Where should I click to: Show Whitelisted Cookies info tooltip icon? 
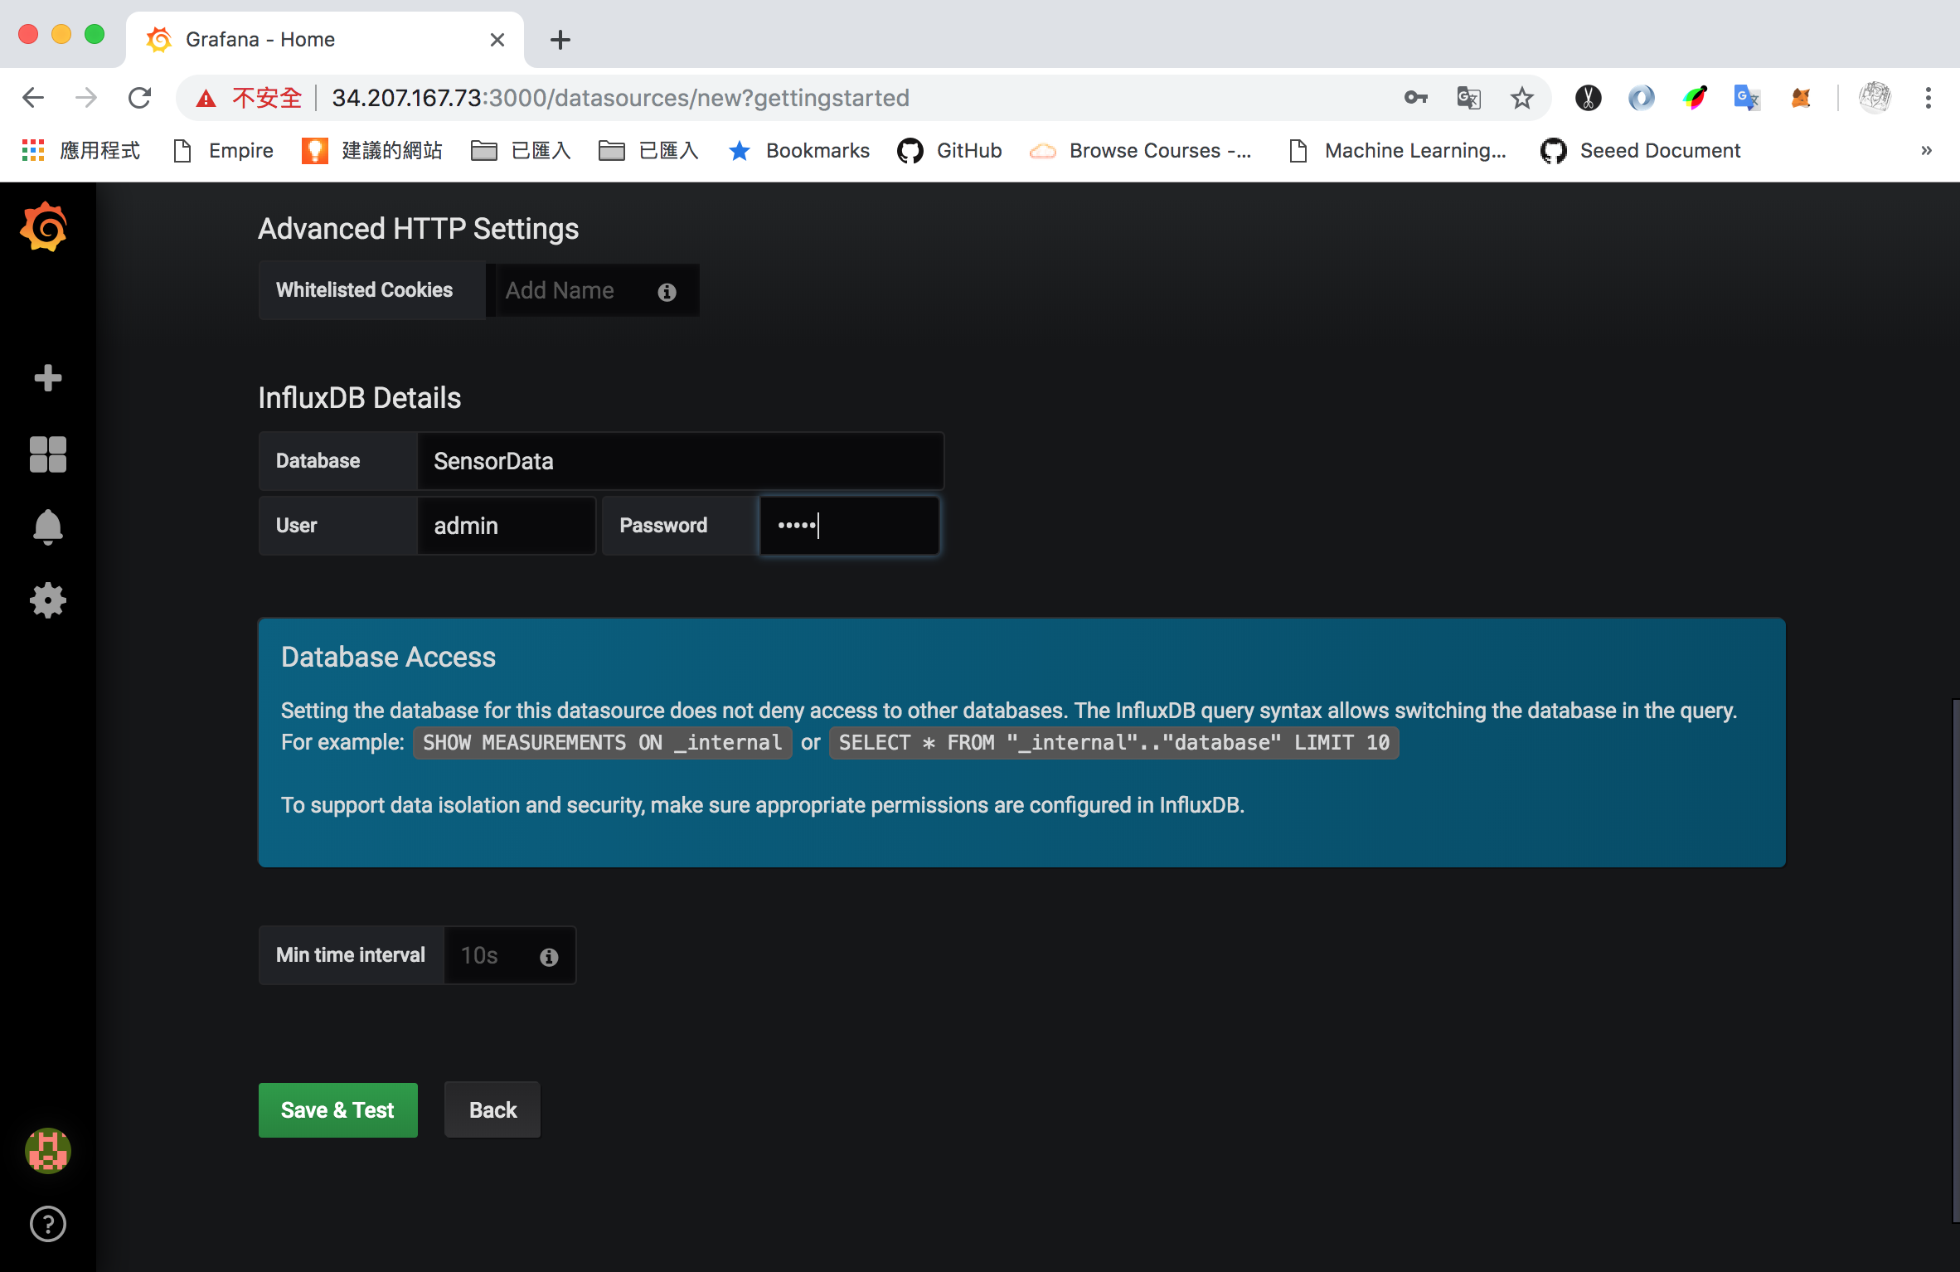(667, 292)
